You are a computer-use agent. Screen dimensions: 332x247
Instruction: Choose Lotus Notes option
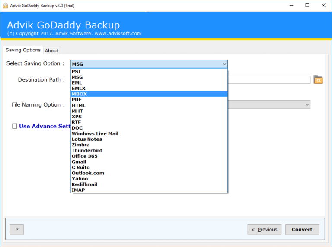click(149, 139)
